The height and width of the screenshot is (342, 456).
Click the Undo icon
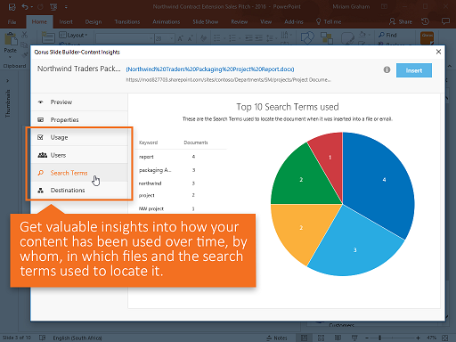click(25, 6)
